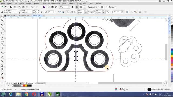Pick the red swatch in document palette
This screenshot has width=173, height=97.
(24, 86)
